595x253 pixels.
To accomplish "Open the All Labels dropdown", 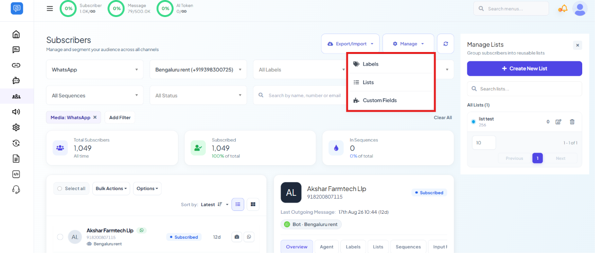I will [x=302, y=70].
